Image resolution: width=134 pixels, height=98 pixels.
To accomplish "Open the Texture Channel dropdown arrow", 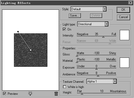I will (115, 81).
